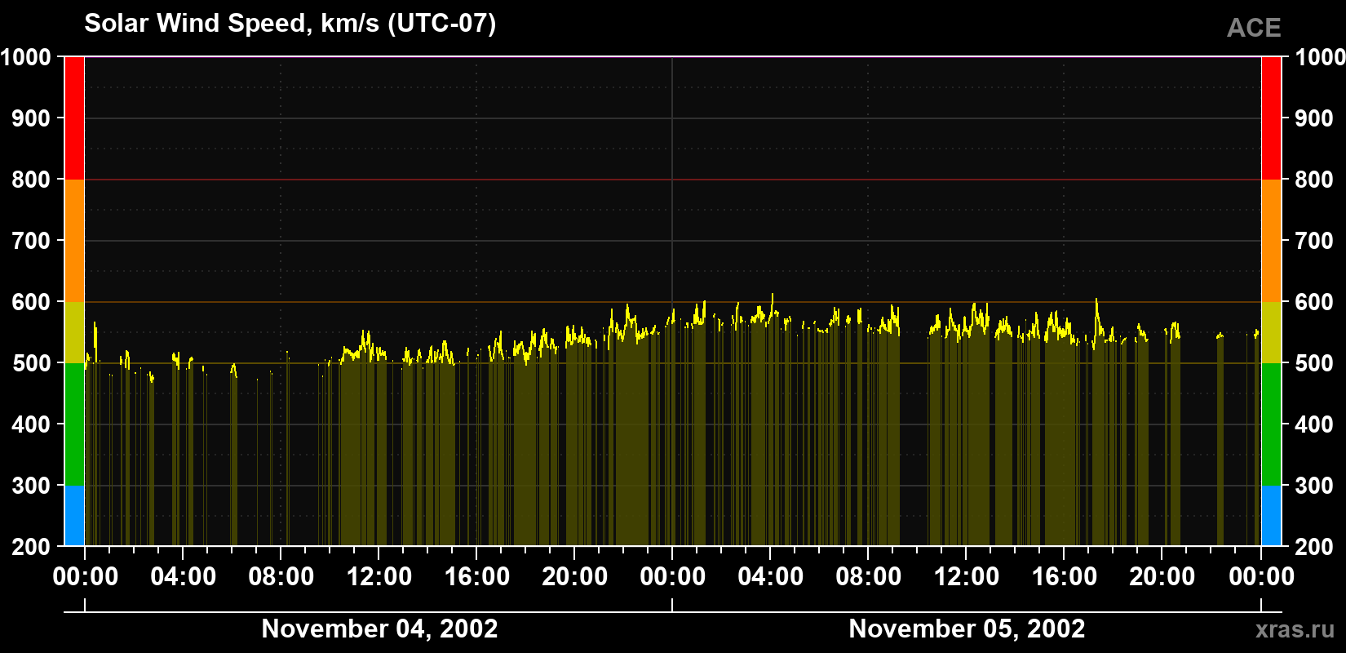The height and width of the screenshot is (653, 1346).
Task: Click the 16:00 tick label for November 04
Action: point(477,577)
